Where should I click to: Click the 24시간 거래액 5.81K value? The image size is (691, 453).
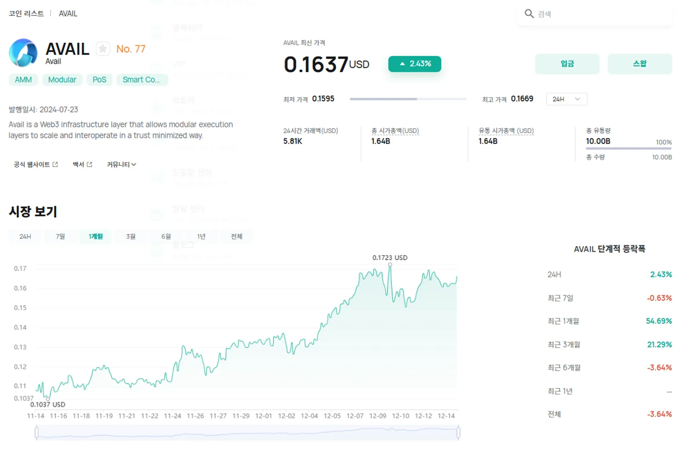coord(293,141)
